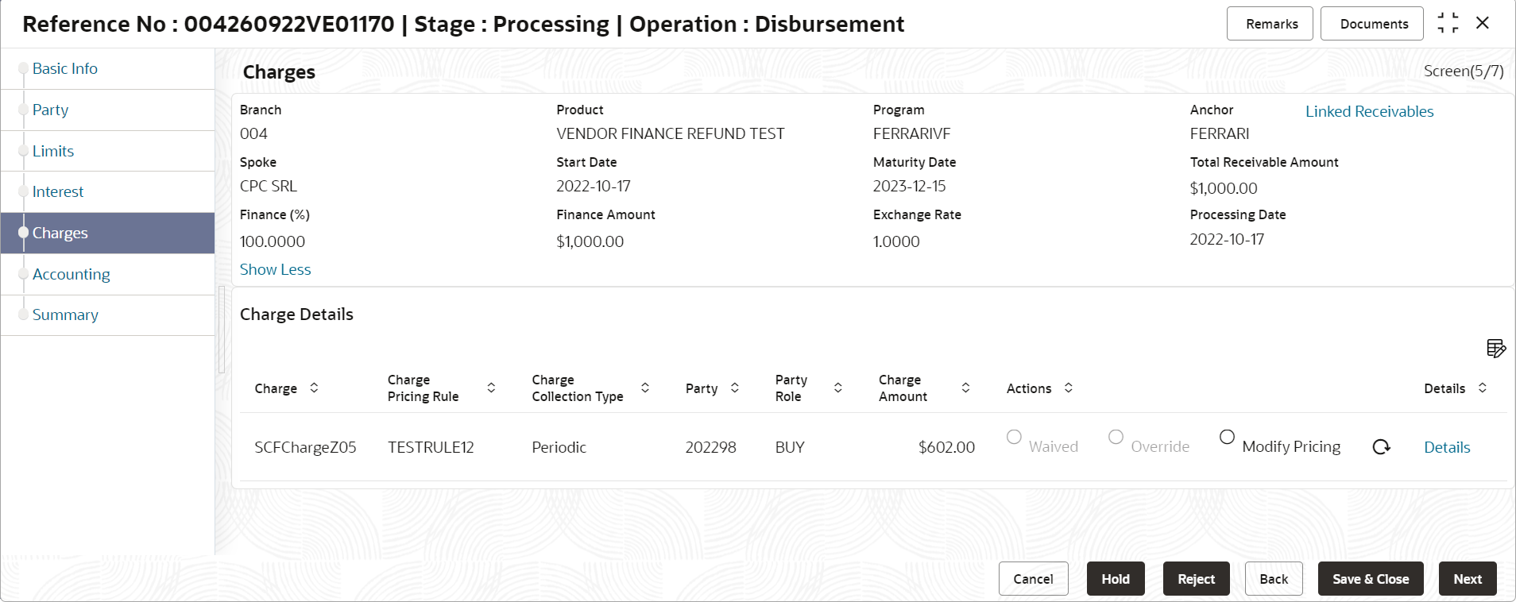This screenshot has width=1516, height=602.
Task: Click the refresh icon in SCFChargeZ05 row
Action: (1381, 447)
